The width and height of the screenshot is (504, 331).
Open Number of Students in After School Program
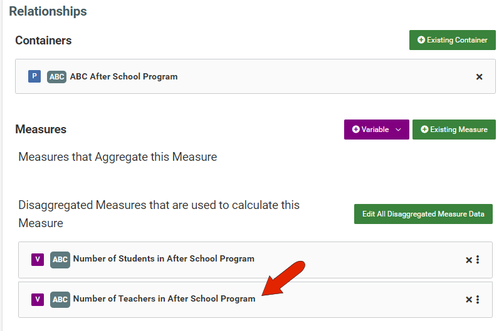(x=164, y=259)
